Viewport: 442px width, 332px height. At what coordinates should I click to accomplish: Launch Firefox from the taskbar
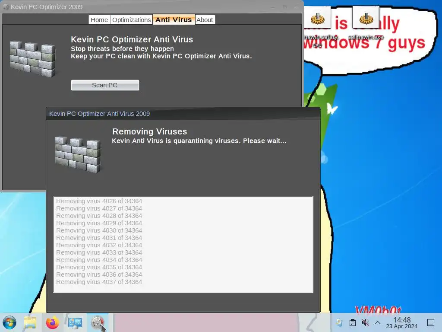(x=52, y=322)
